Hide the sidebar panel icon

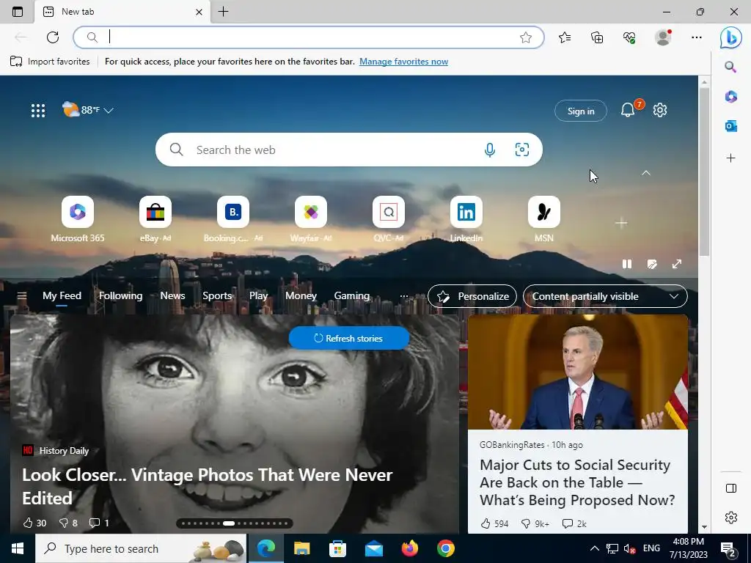[x=731, y=487]
